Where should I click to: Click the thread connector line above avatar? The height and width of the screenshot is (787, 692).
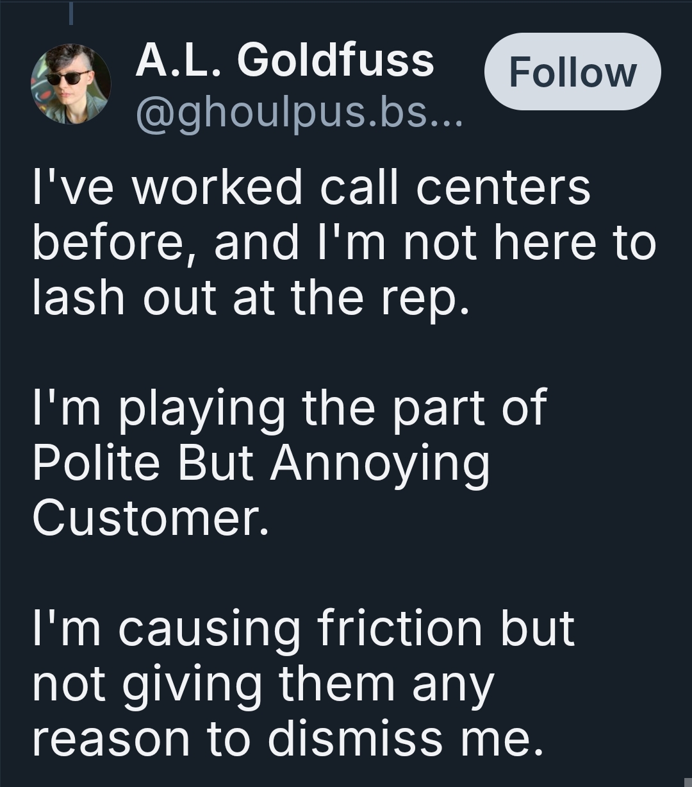click(71, 13)
